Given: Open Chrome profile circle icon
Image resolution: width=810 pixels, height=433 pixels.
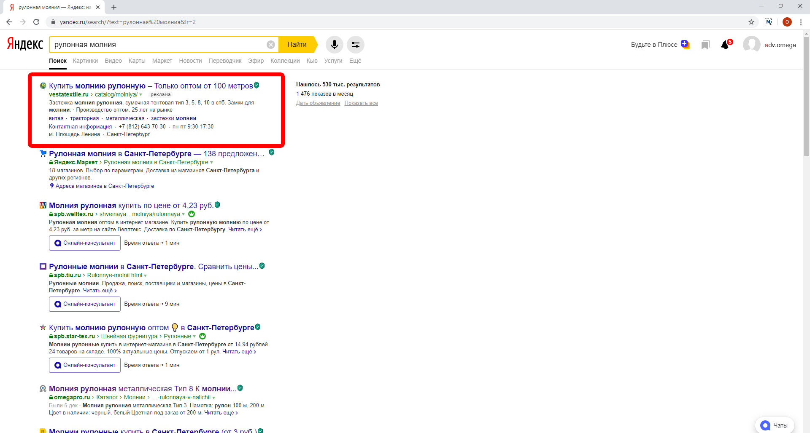Looking at the screenshot, I should pos(787,22).
